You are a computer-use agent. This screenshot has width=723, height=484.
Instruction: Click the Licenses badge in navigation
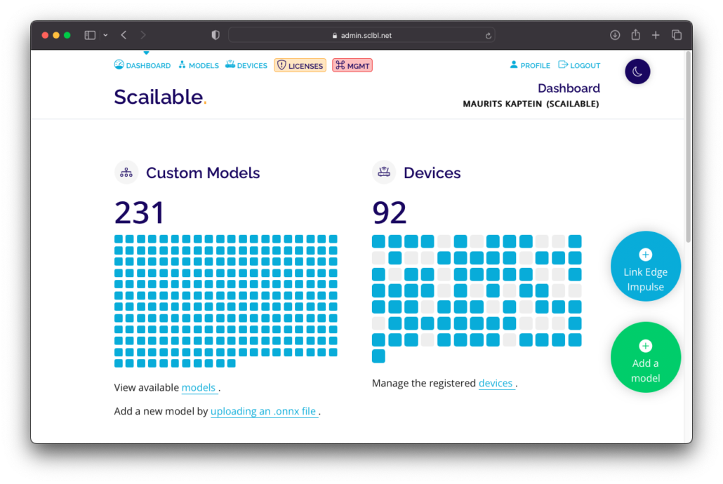coord(300,65)
